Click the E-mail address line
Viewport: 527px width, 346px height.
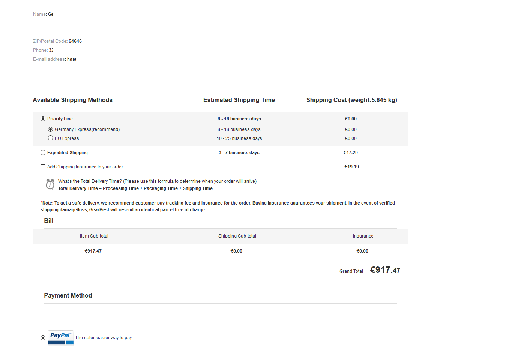click(x=54, y=59)
